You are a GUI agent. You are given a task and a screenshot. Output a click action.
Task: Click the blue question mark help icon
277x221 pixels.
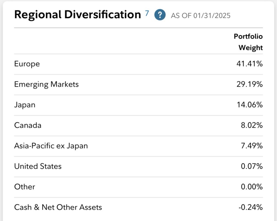coord(160,15)
